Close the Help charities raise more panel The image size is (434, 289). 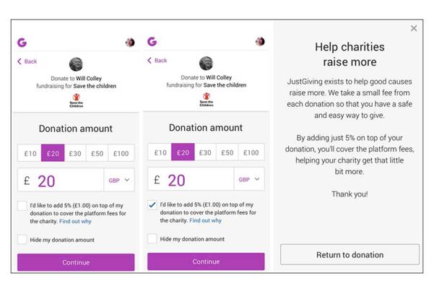tap(414, 29)
